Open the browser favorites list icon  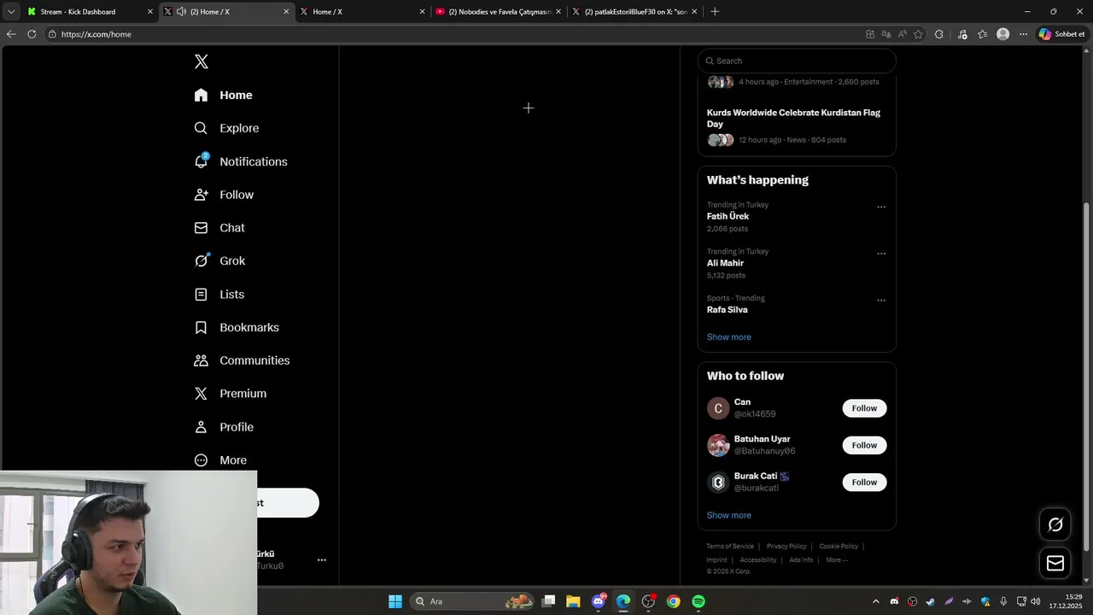[x=983, y=34]
